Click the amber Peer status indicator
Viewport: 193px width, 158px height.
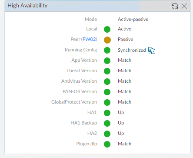tap(107, 40)
